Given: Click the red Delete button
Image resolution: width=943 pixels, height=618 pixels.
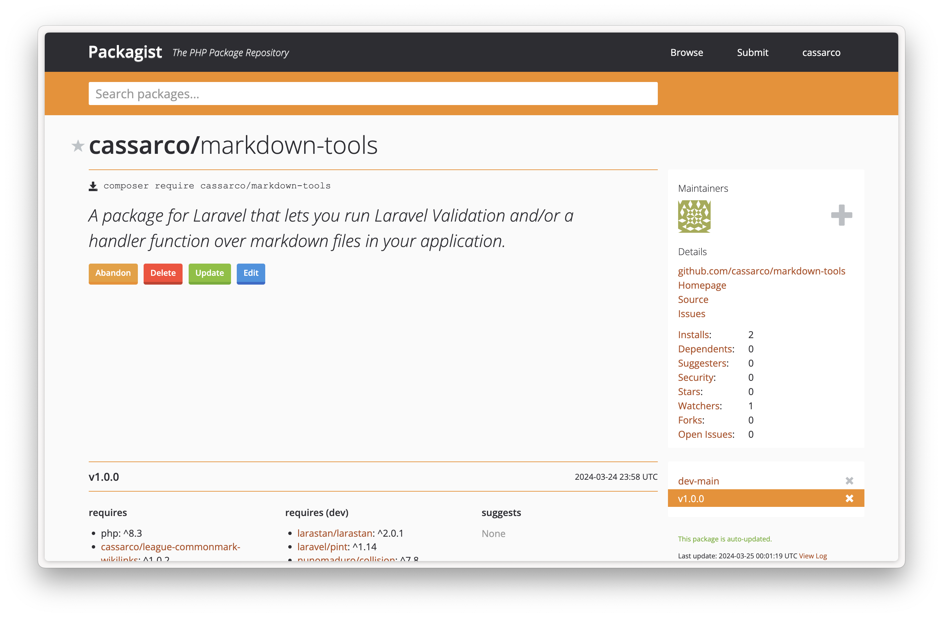Looking at the screenshot, I should point(163,273).
